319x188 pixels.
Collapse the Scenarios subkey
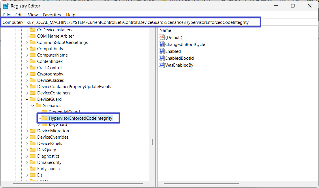[x=33, y=106]
